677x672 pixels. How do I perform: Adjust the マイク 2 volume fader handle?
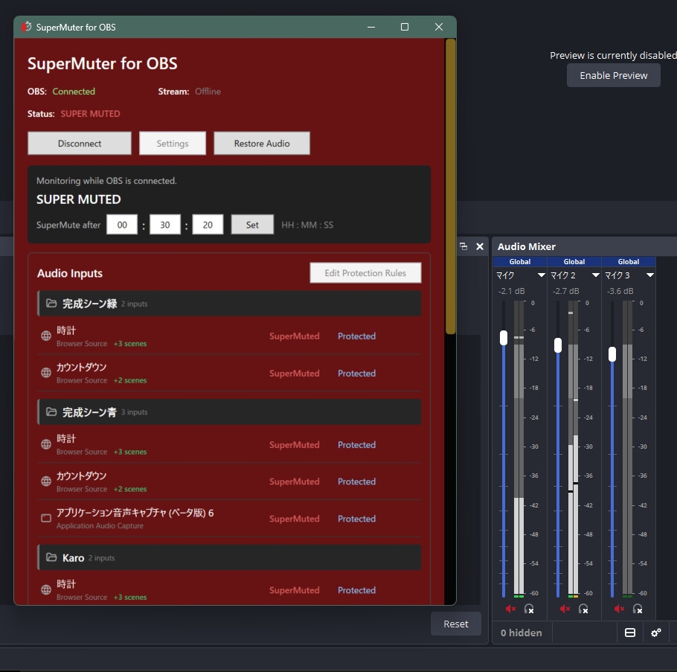tap(558, 345)
